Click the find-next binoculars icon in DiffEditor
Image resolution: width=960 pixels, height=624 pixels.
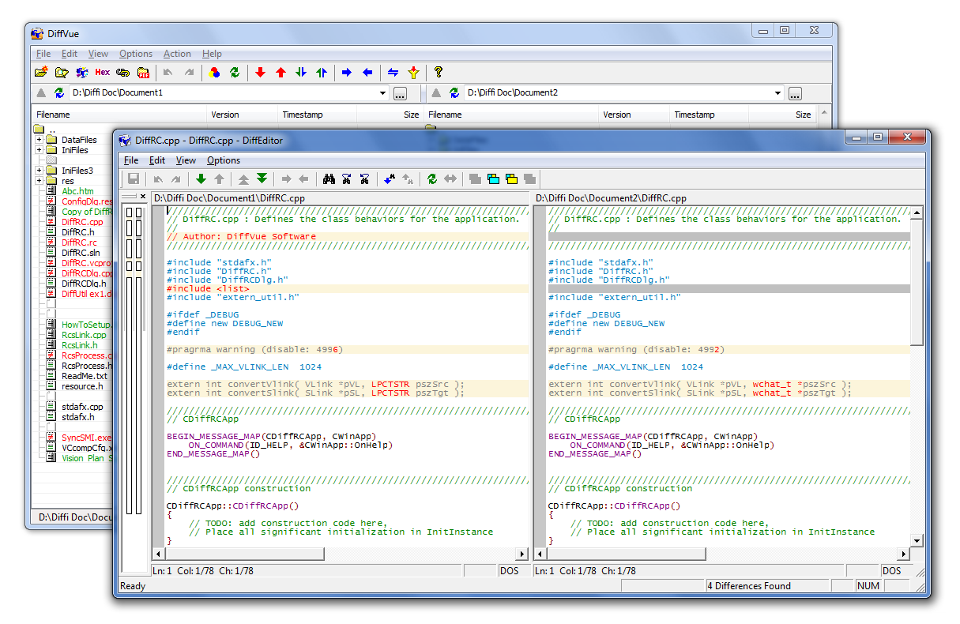click(x=347, y=179)
